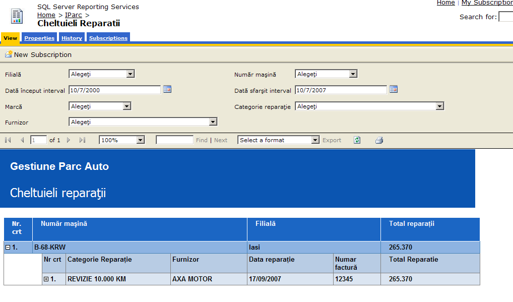Open the 100% zoom level dropdown
The image size is (513, 302).
[x=122, y=140]
